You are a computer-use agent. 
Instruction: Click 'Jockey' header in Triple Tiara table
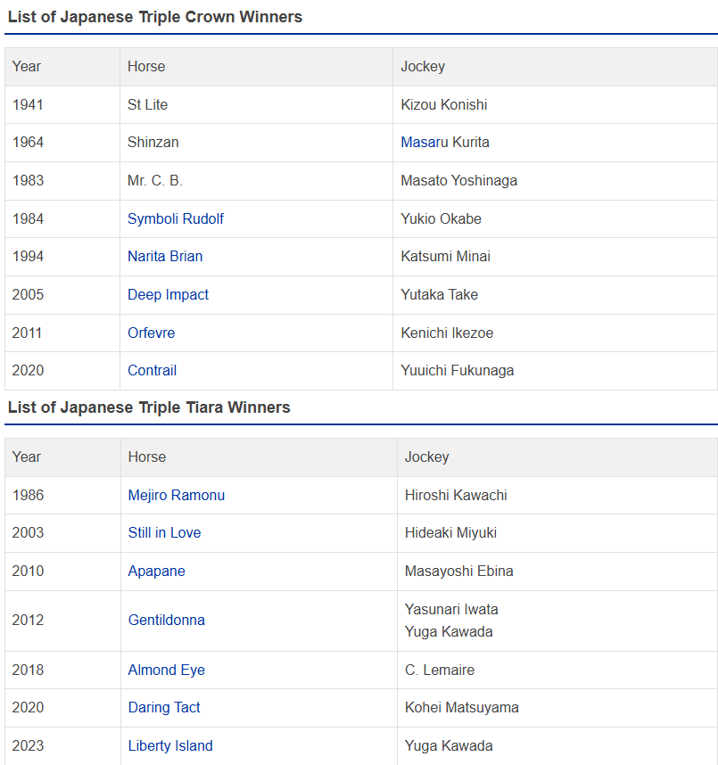pyautogui.click(x=426, y=457)
